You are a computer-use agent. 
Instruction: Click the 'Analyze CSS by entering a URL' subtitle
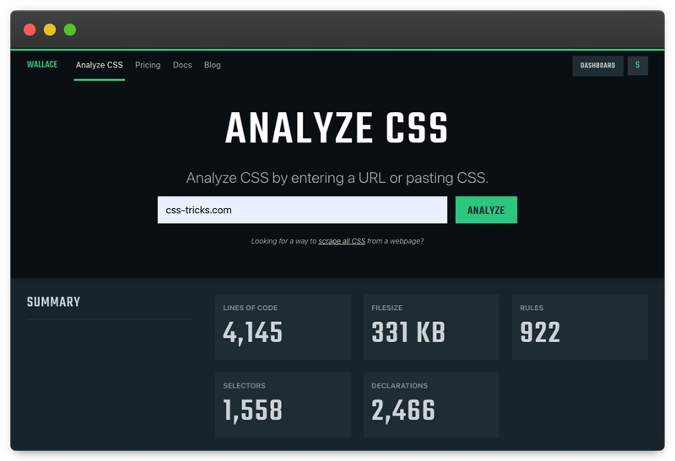[x=337, y=178]
